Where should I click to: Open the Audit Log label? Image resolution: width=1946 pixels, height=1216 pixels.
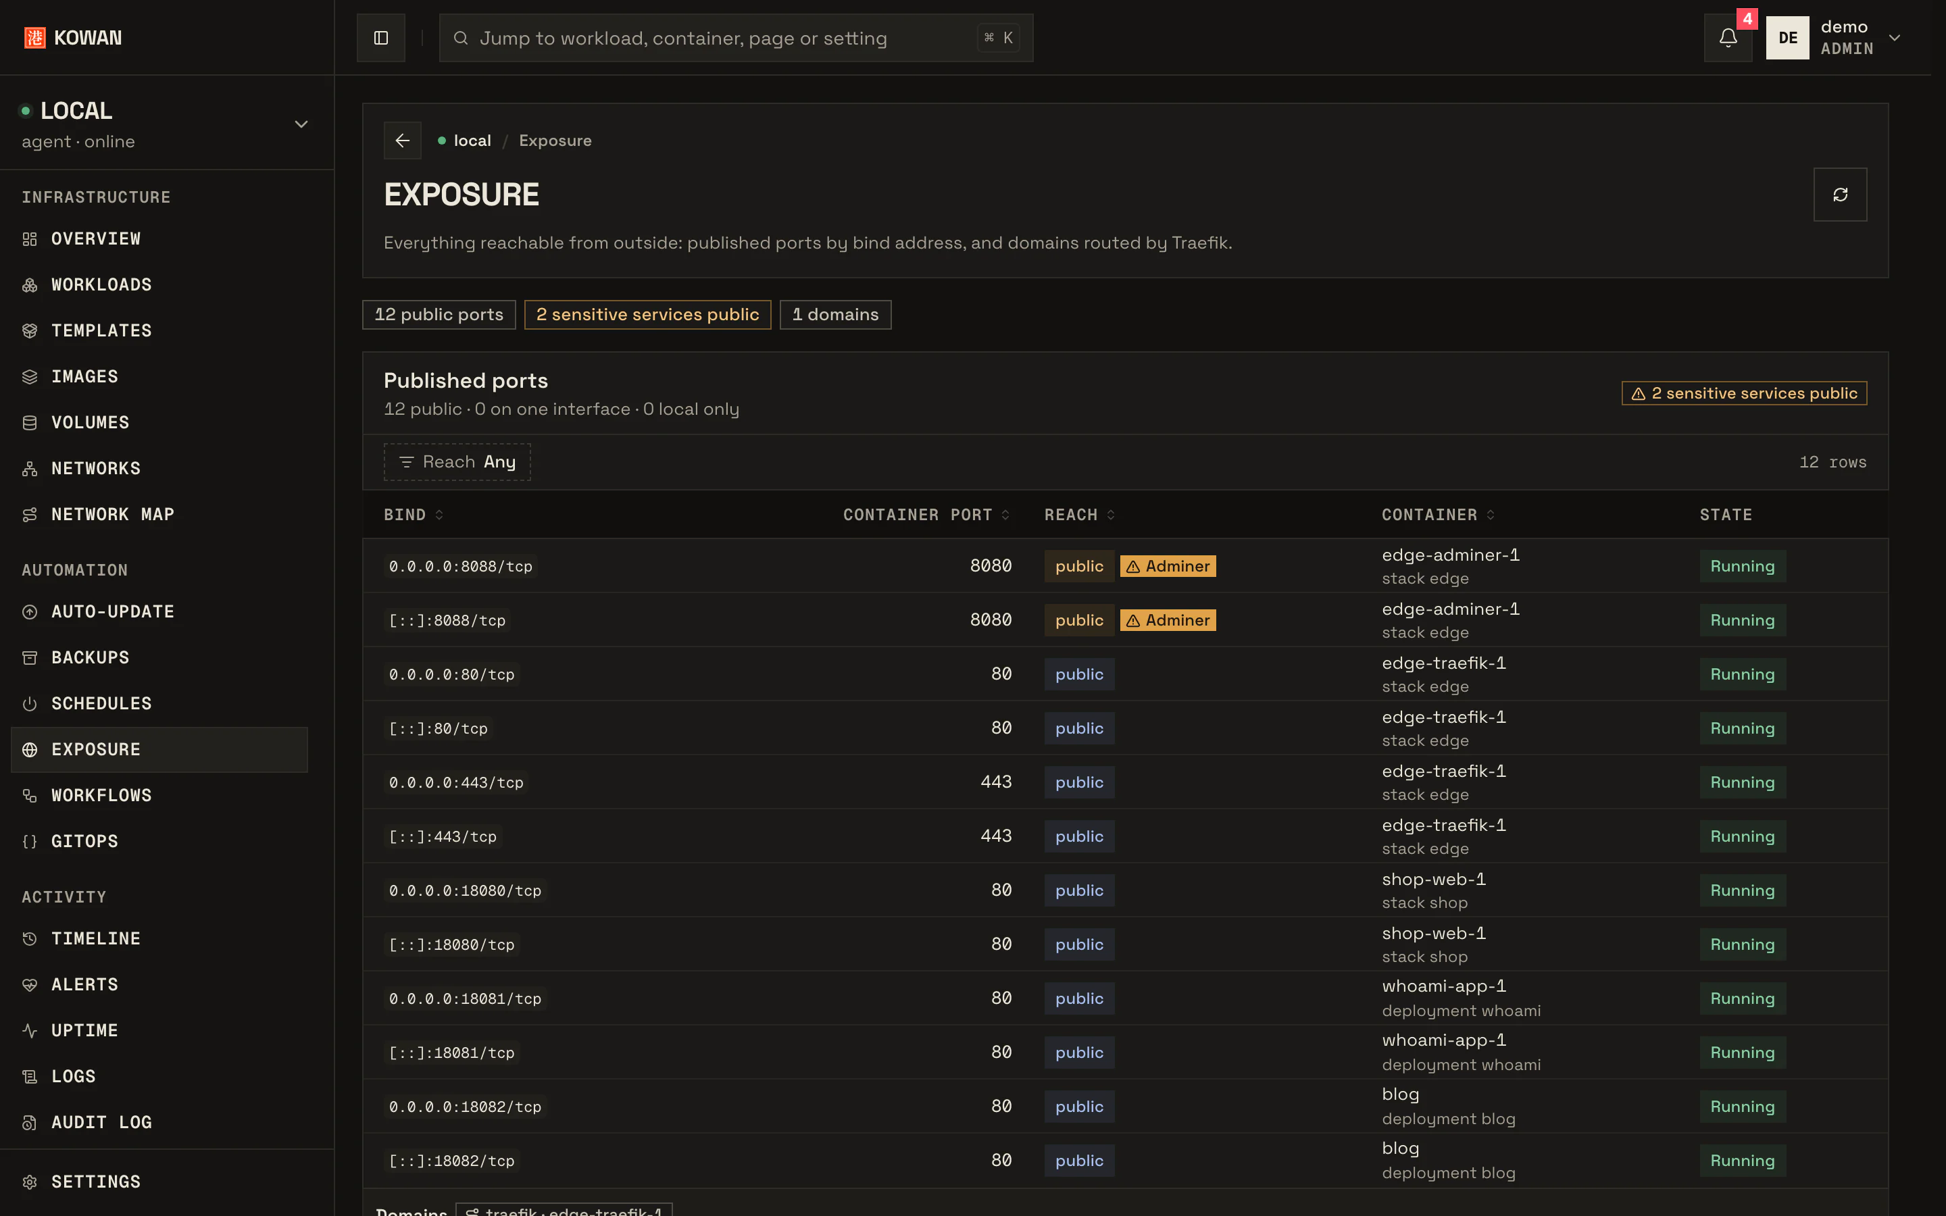click(x=101, y=1122)
